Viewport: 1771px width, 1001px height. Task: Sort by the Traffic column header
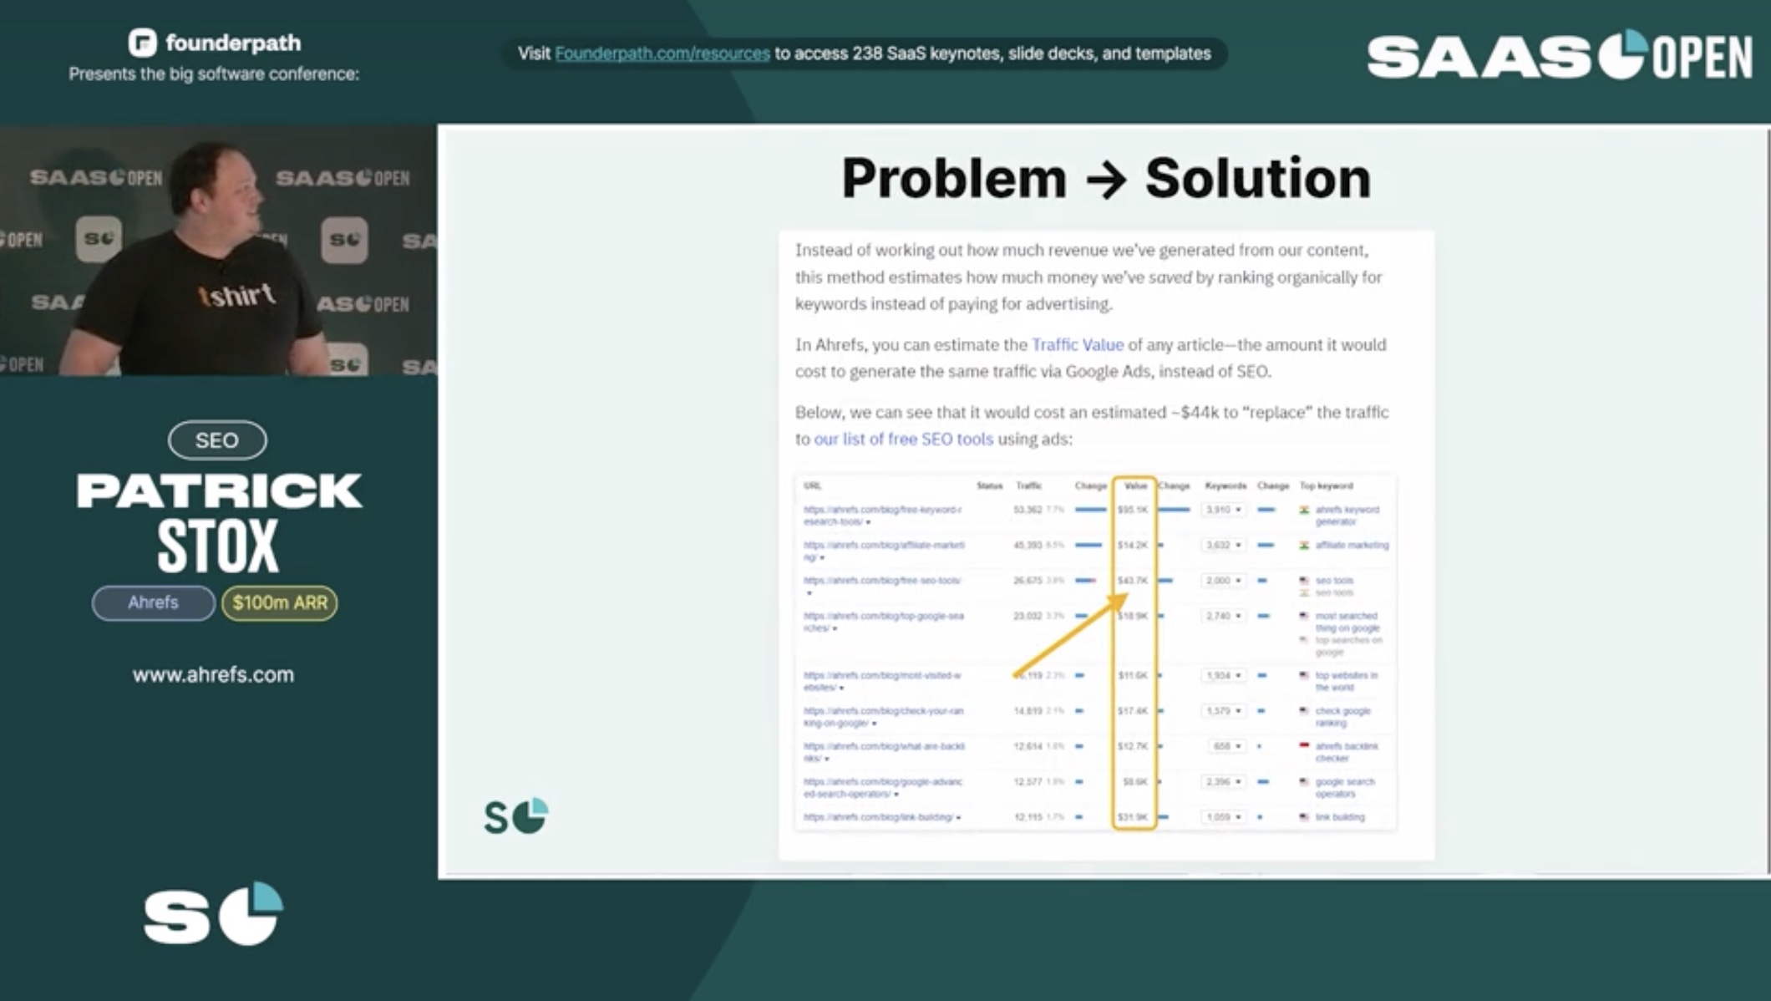point(1028,485)
